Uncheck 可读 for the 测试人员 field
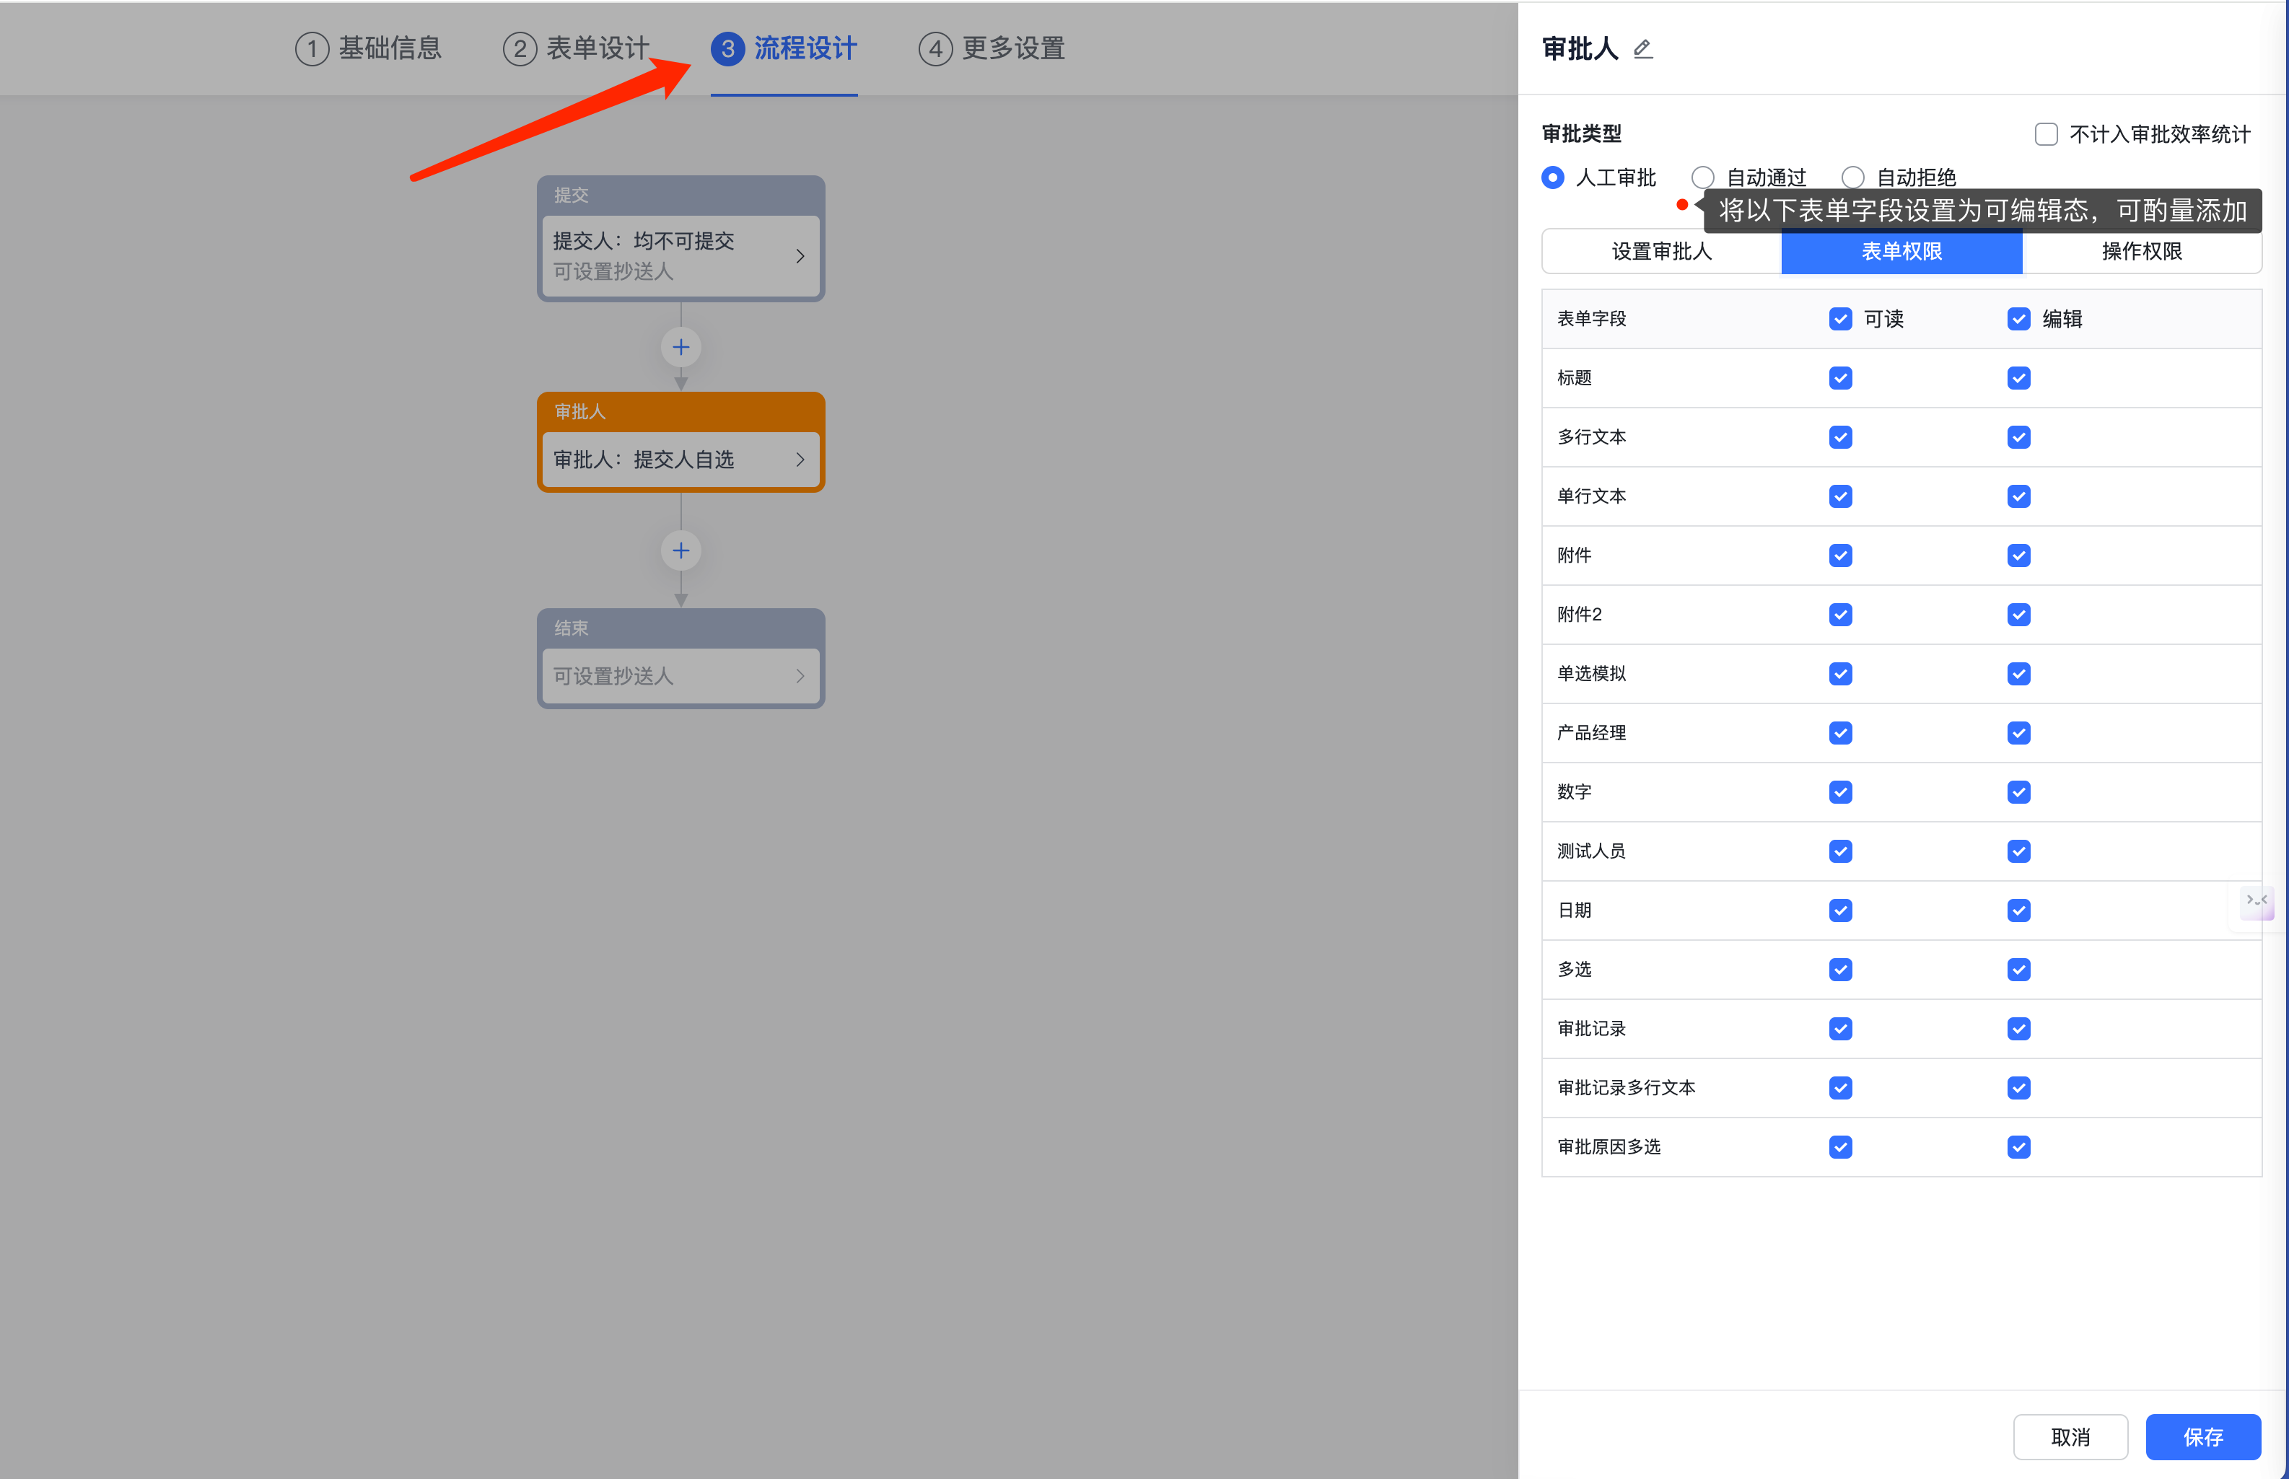Viewport: 2289px width, 1479px height. pos(1840,851)
